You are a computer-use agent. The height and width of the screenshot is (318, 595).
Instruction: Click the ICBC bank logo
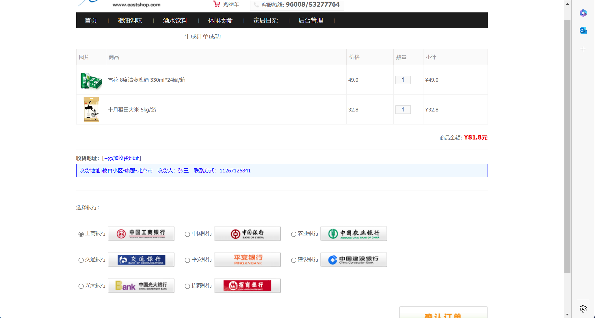click(x=141, y=234)
